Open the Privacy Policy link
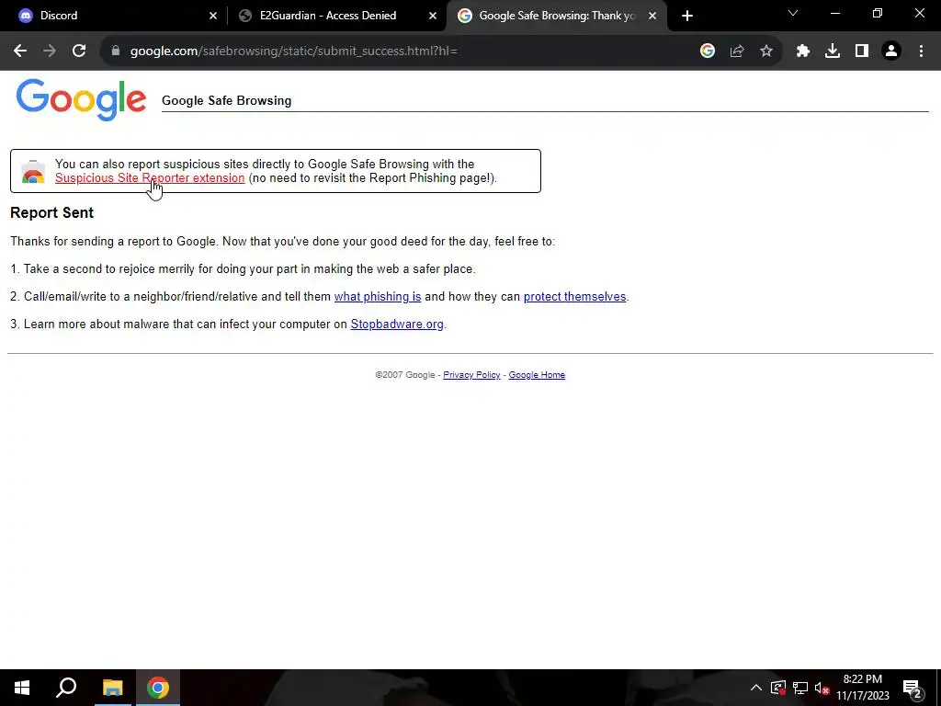The image size is (941, 706). (x=471, y=375)
